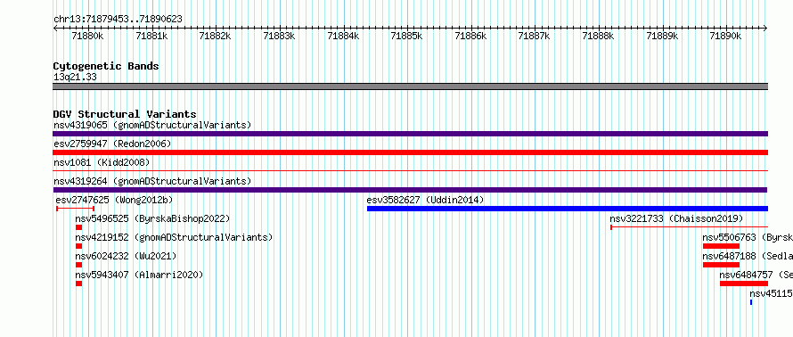Open the esv2759947 (Redon2006) label
The image size is (793, 337).
click(112, 144)
